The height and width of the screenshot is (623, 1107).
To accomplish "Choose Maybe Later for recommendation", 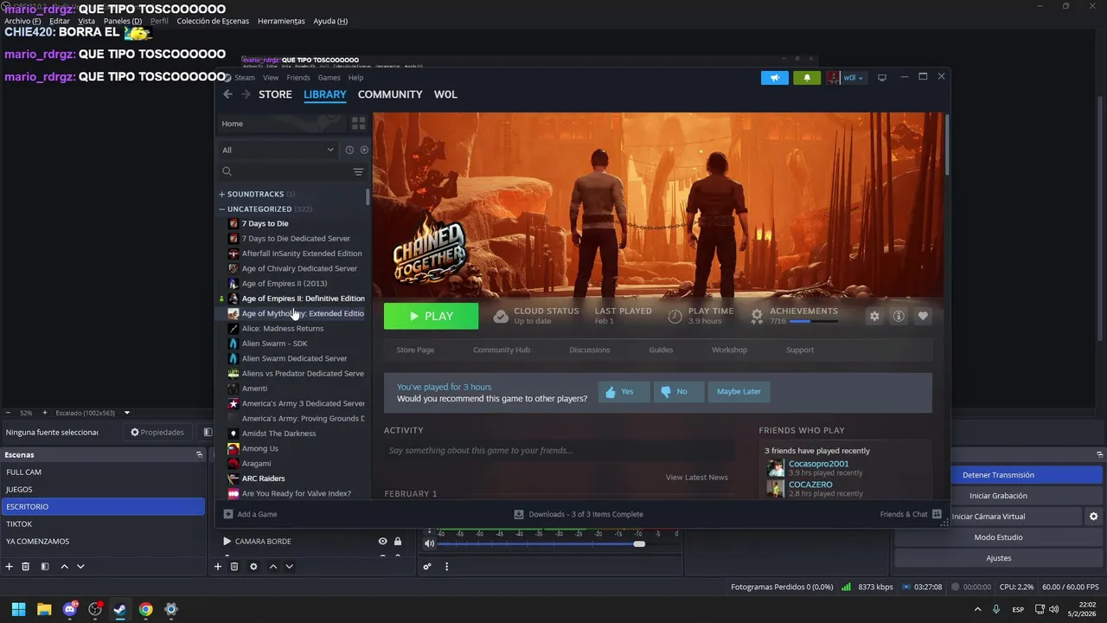I will [739, 392].
